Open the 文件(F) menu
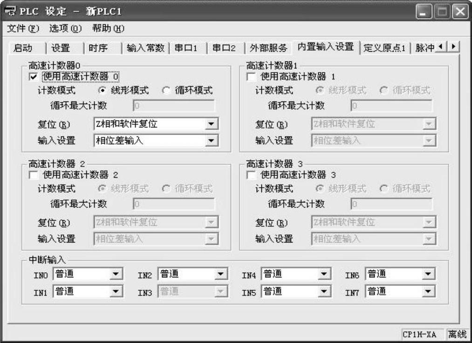The width and height of the screenshot is (472, 343). tap(23, 28)
